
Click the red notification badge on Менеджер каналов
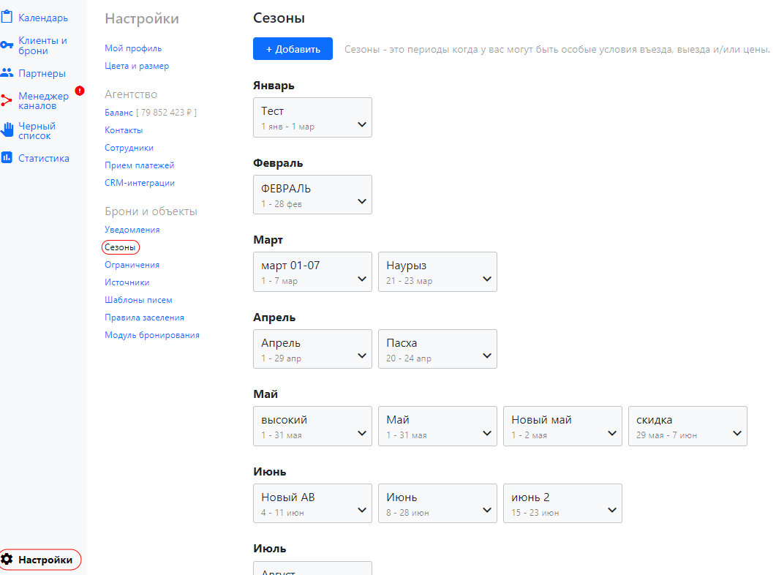[80, 91]
